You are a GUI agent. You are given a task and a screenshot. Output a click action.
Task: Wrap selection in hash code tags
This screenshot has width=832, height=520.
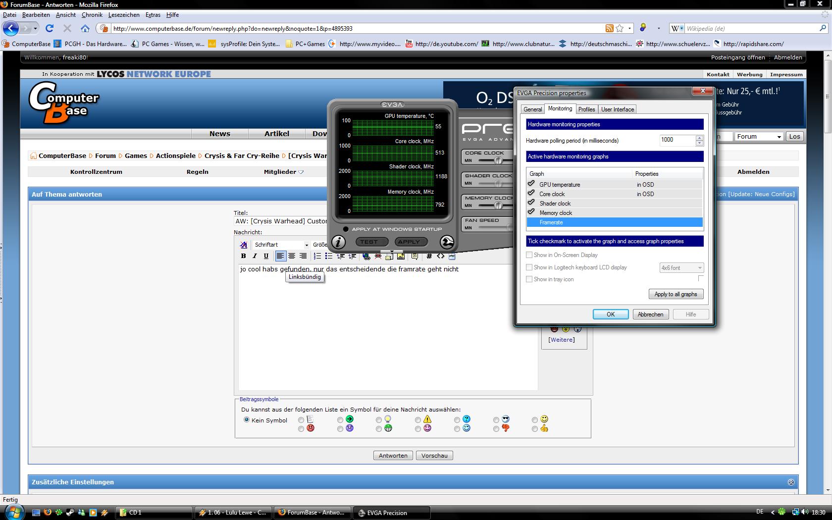(429, 256)
